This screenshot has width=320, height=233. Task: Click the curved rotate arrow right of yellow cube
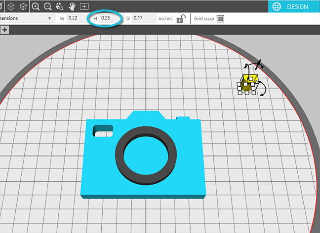pyautogui.click(x=263, y=89)
